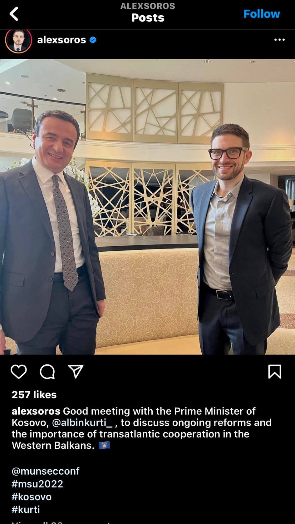
Task: Share the post with the paper plane icon
Action: click(x=76, y=372)
